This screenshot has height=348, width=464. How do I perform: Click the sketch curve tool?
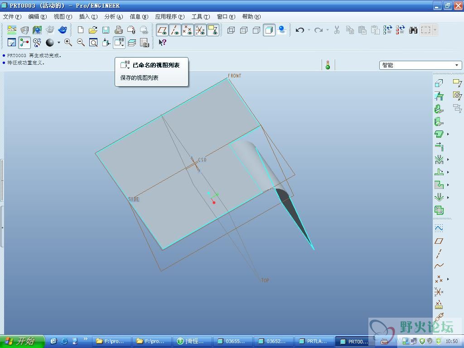439,228
